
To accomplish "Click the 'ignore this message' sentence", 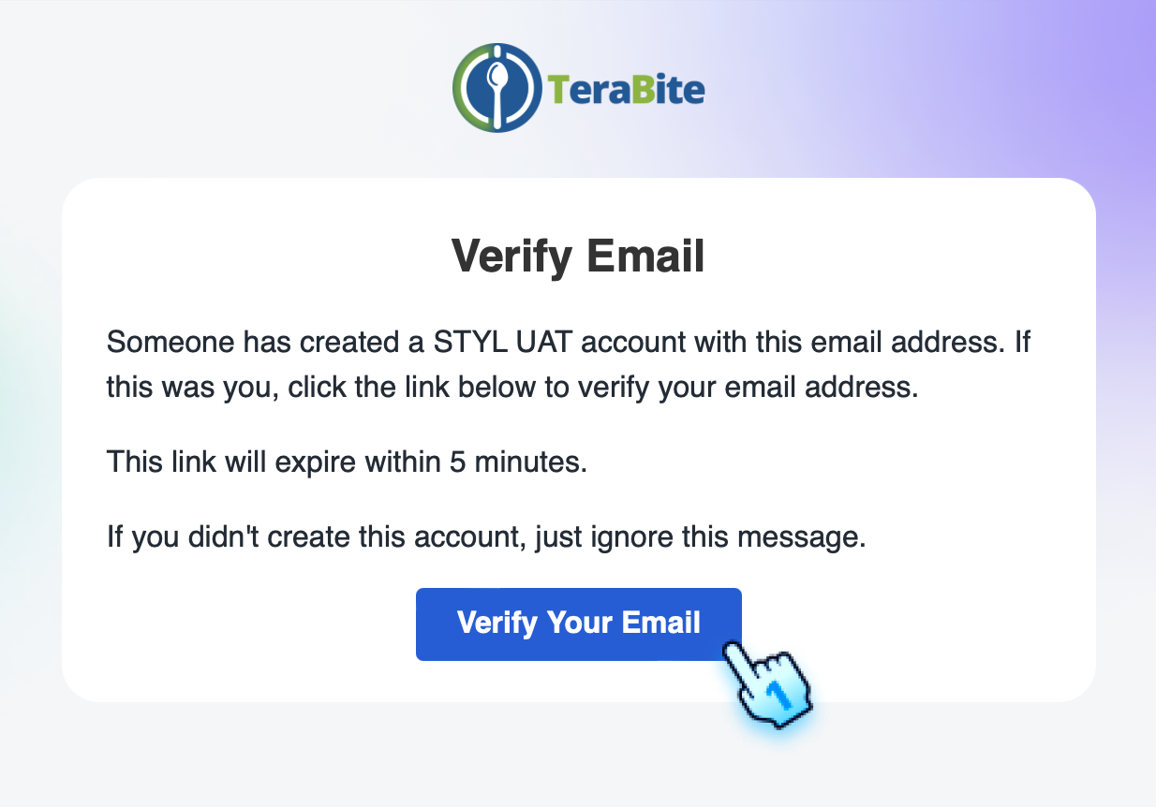I will (487, 536).
